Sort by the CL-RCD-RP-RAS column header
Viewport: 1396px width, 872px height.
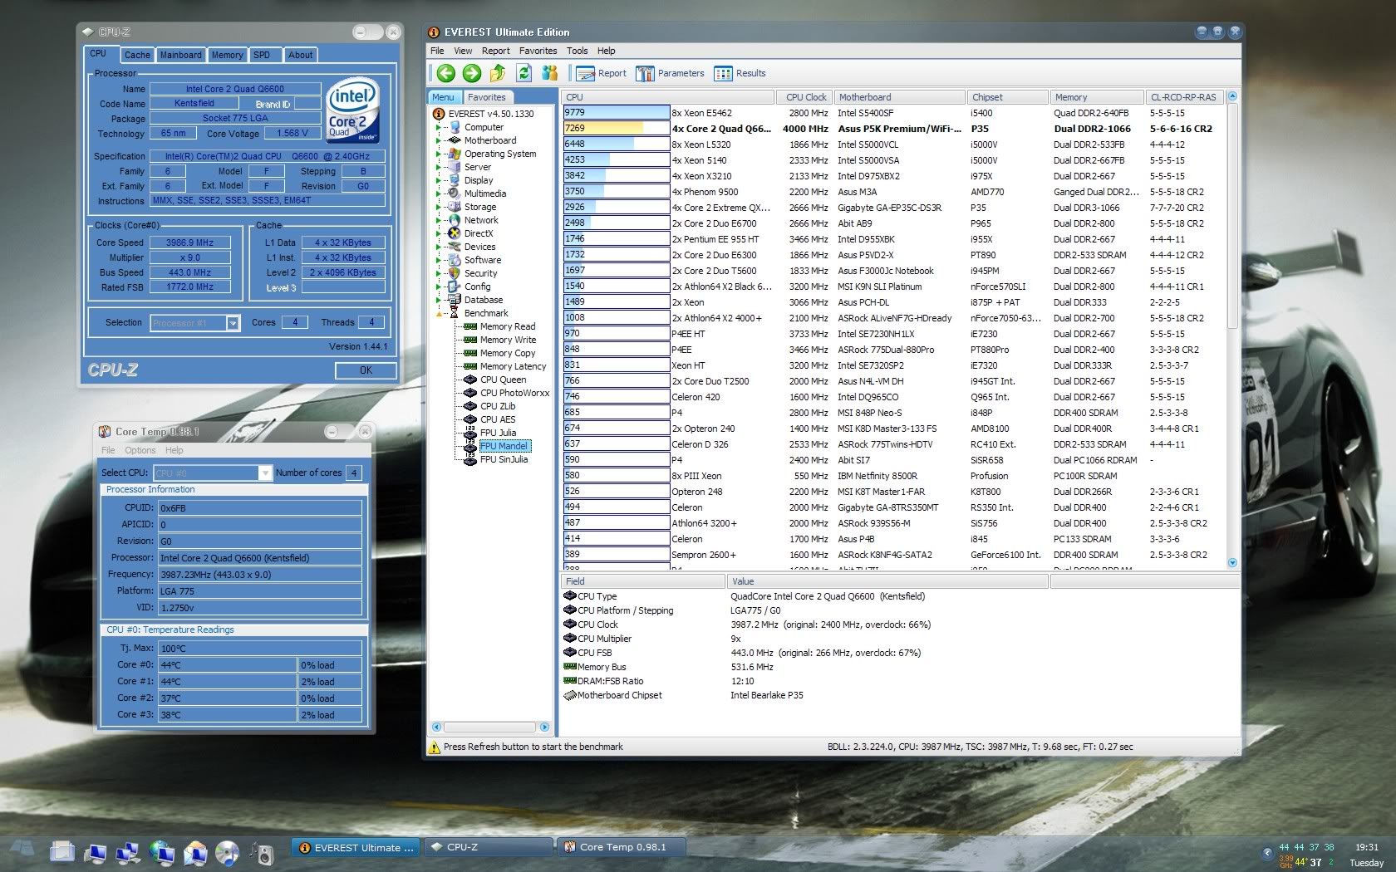tap(1184, 97)
